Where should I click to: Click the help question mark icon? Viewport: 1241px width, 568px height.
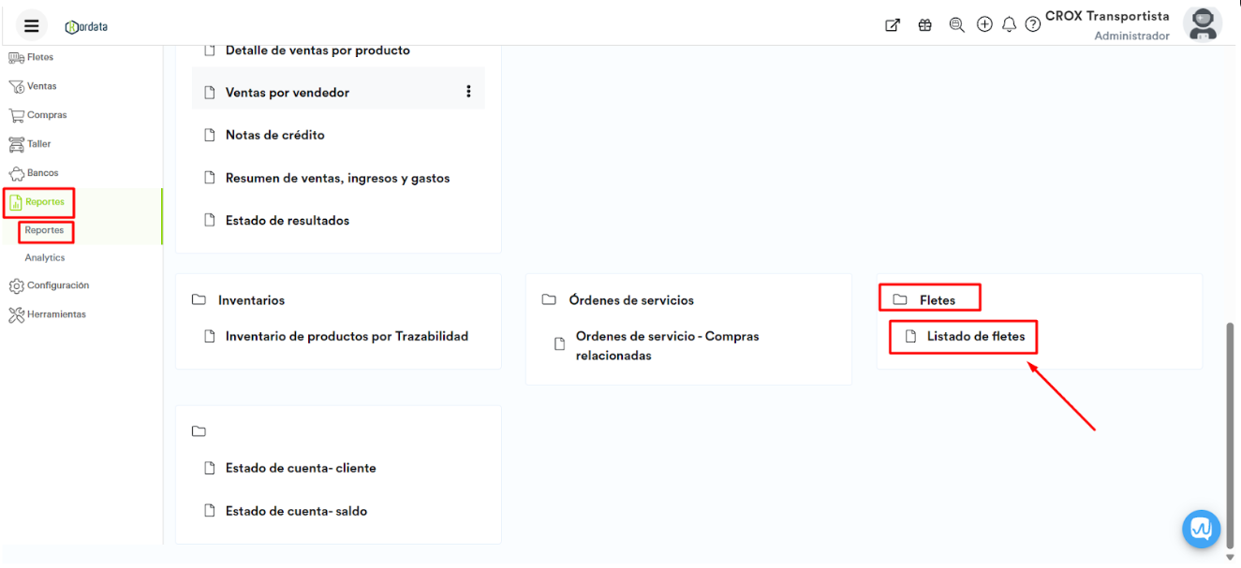pos(1033,25)
